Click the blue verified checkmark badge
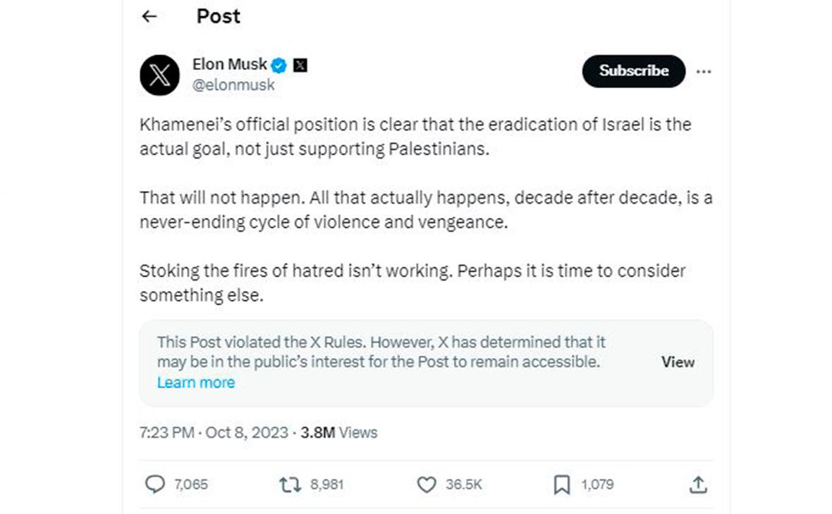832x514 pixels. (x=280, y=65)
